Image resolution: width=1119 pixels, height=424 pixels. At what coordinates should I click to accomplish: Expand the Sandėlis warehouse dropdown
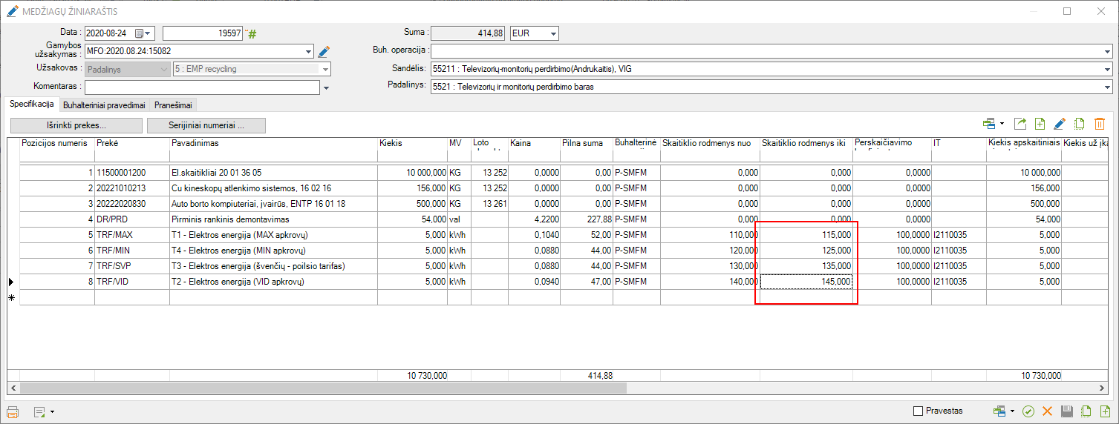click(1106, 69)
